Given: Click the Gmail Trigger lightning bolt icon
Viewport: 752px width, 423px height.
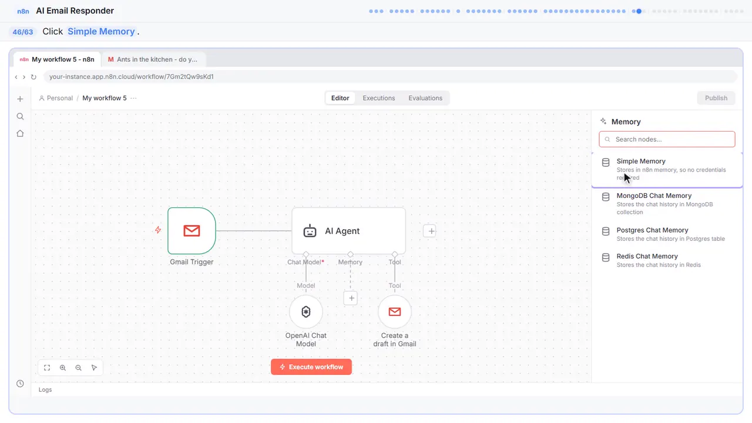Looking at the screenshot, I should [158, 230].
